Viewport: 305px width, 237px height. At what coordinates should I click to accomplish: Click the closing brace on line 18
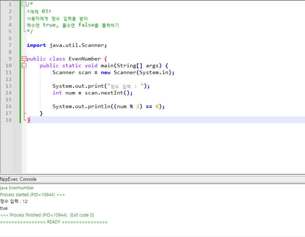[28, 120]
